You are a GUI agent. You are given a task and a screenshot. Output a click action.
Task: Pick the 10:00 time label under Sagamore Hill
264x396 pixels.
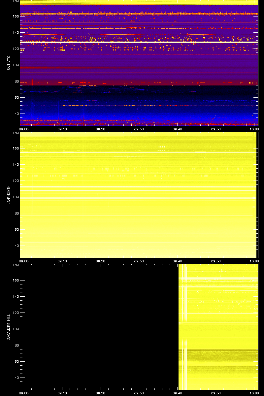(x=254, y=393)
